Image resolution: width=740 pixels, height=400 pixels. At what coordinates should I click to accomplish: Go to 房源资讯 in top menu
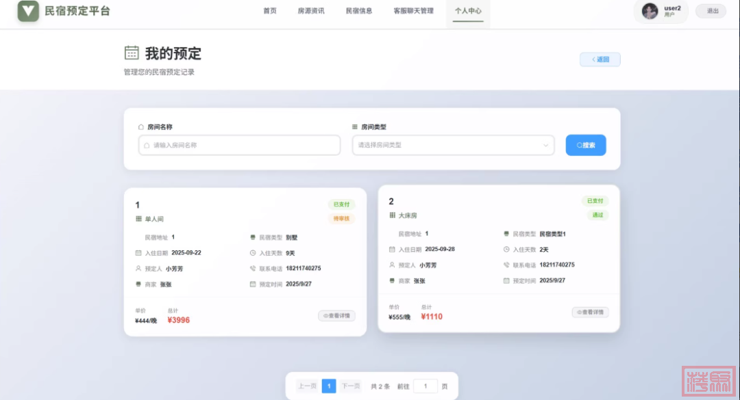pos(311,11)
